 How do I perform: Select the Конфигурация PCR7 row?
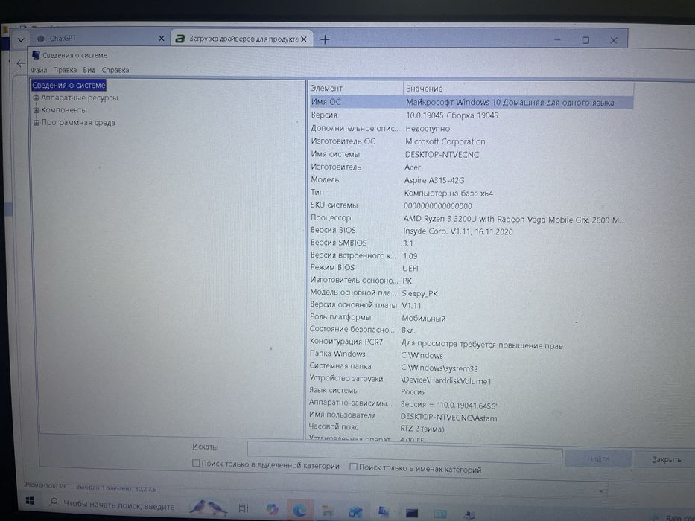[x=471, y=343]
